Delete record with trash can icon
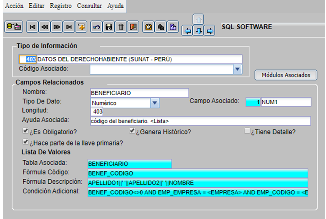Image resolution: width=326 pixels, height=219 pixels. [121, 27]
